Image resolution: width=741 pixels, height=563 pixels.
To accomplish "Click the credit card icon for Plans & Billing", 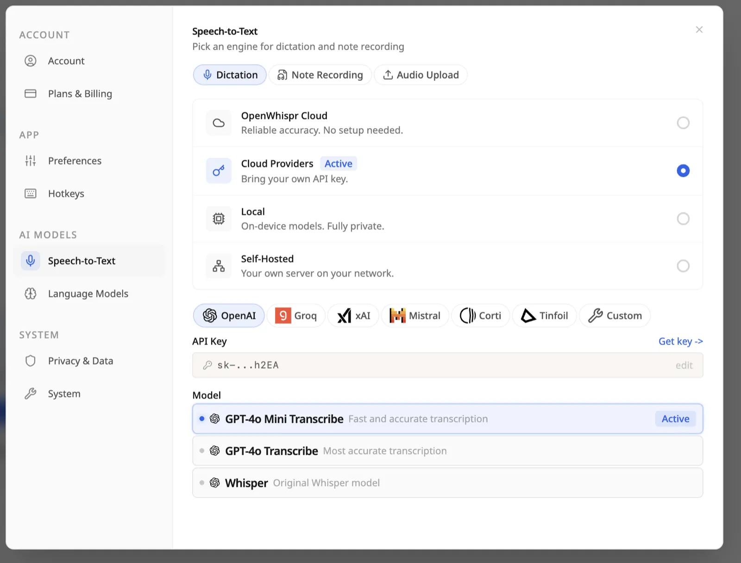I will (x=31, y=94).
